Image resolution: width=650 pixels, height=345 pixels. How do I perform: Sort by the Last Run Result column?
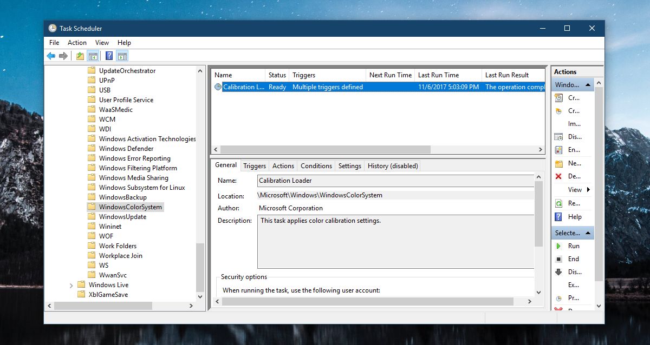[513, 75]
